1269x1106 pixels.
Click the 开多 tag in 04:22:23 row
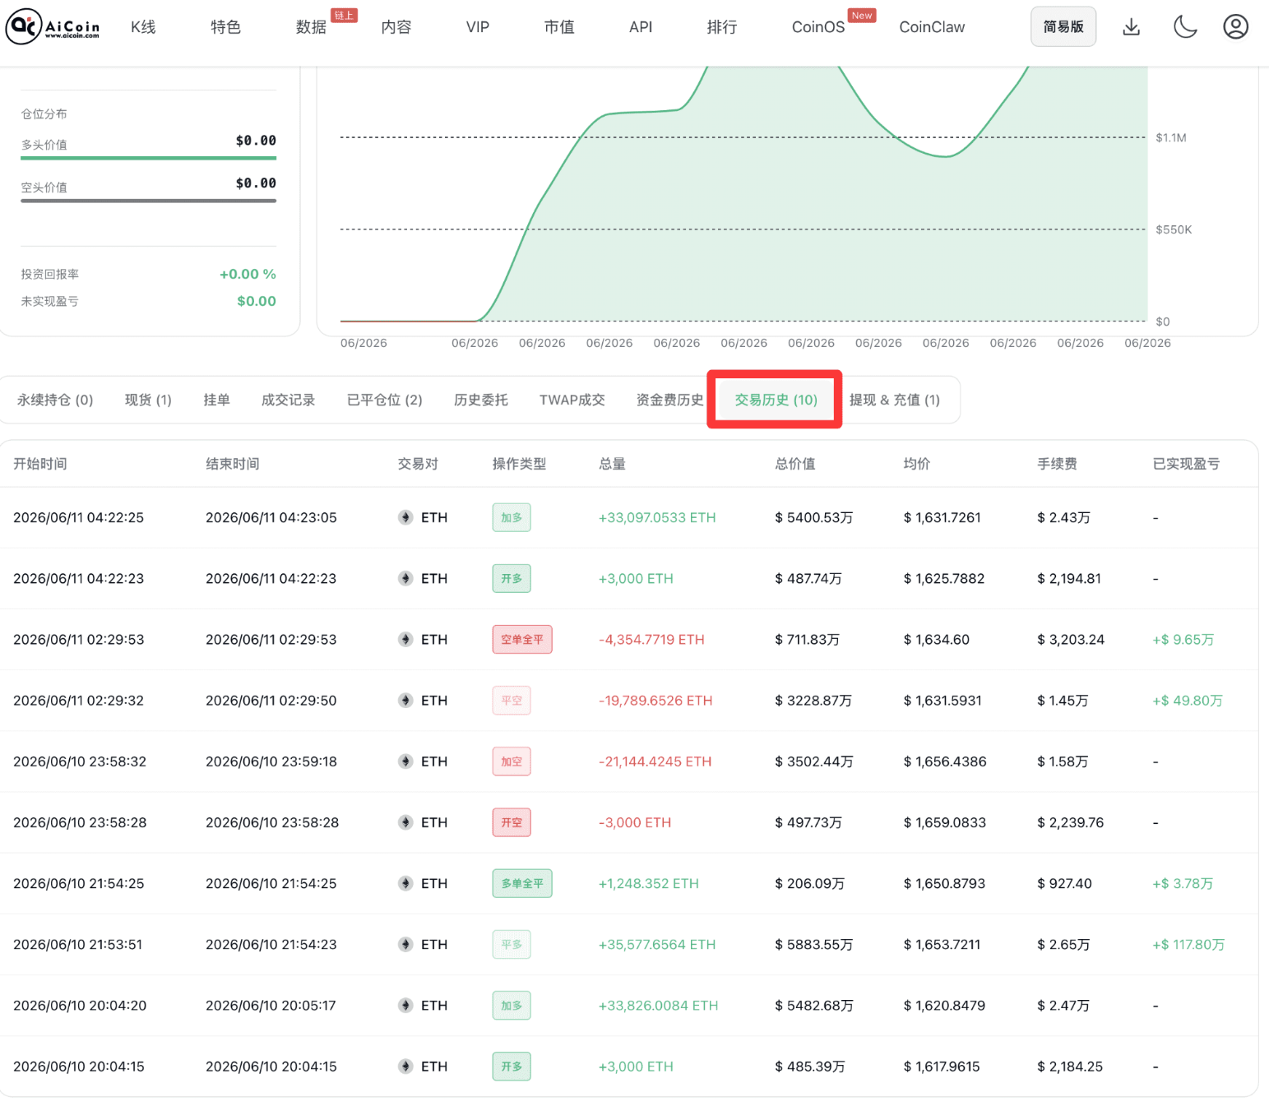pos(512,578)
